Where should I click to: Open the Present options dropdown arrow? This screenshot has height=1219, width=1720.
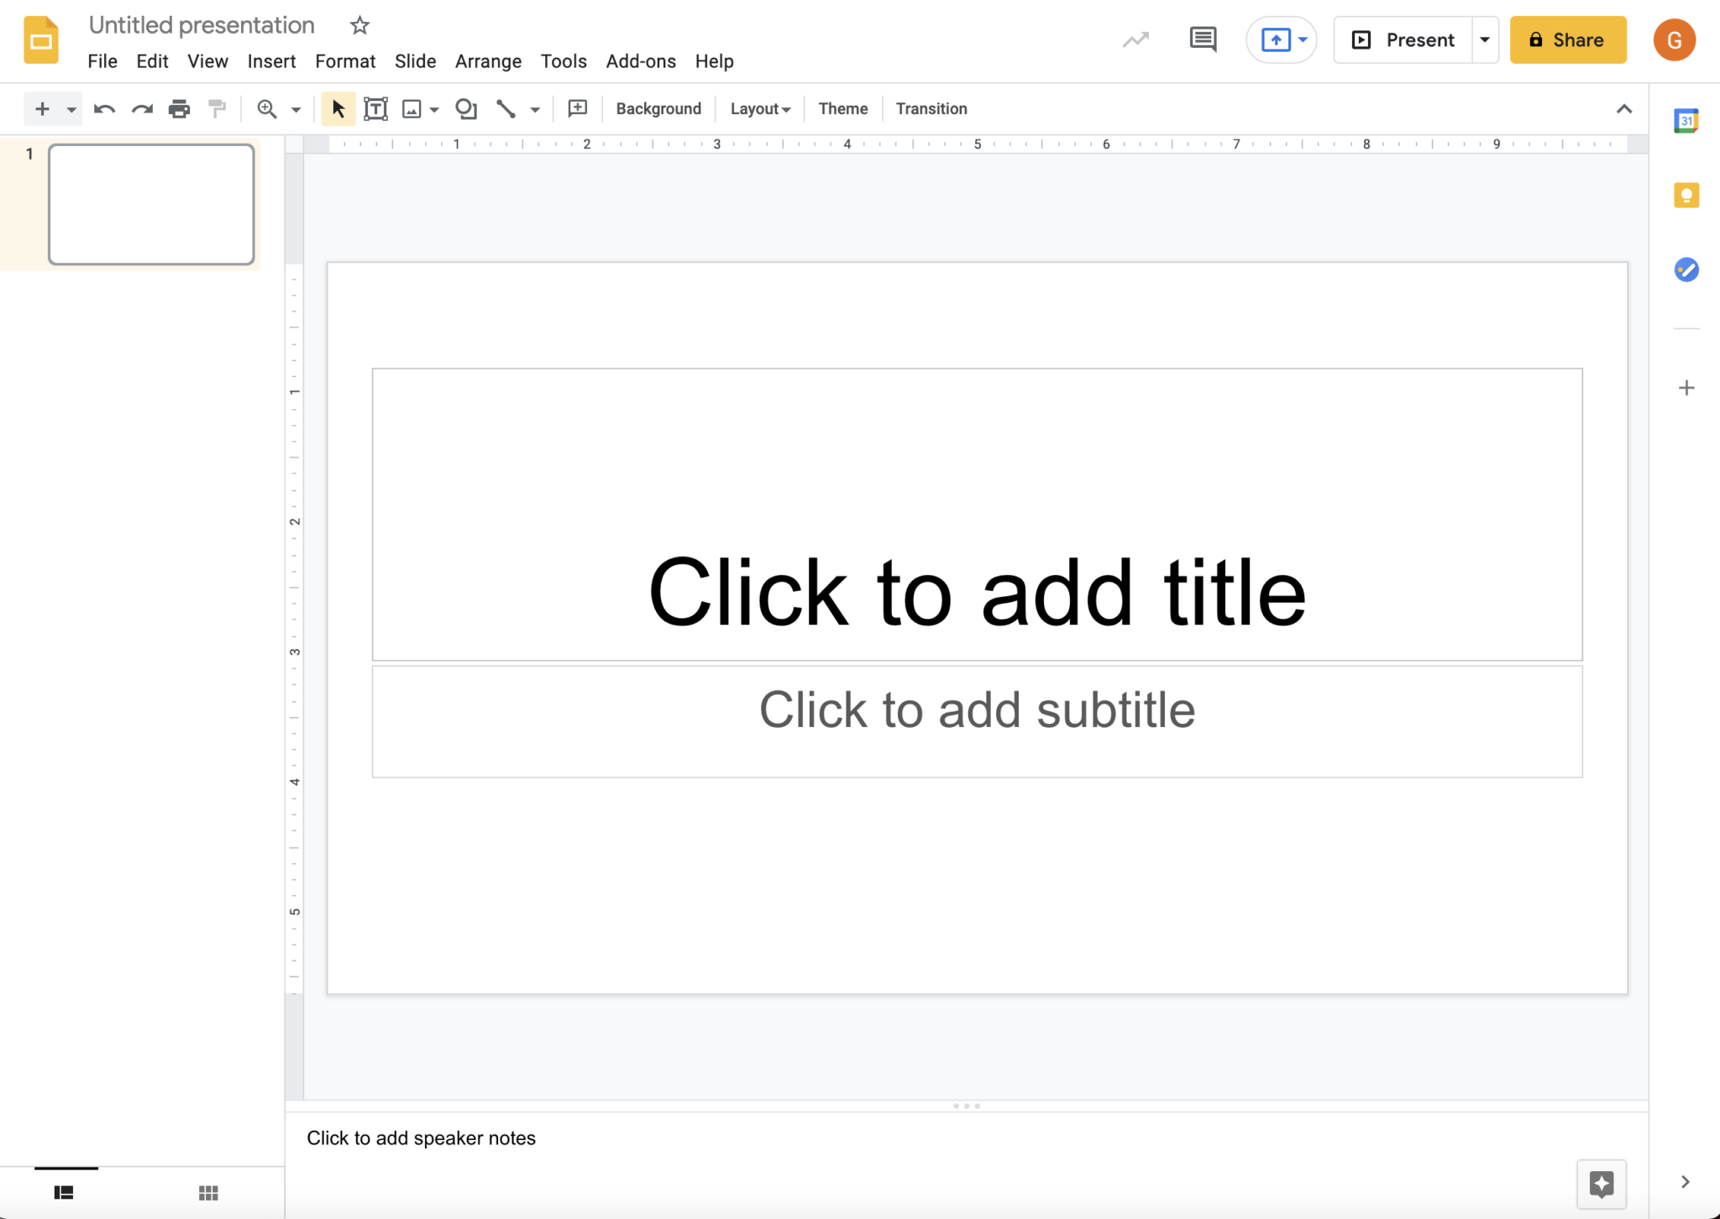click(x=1486, y=39)
